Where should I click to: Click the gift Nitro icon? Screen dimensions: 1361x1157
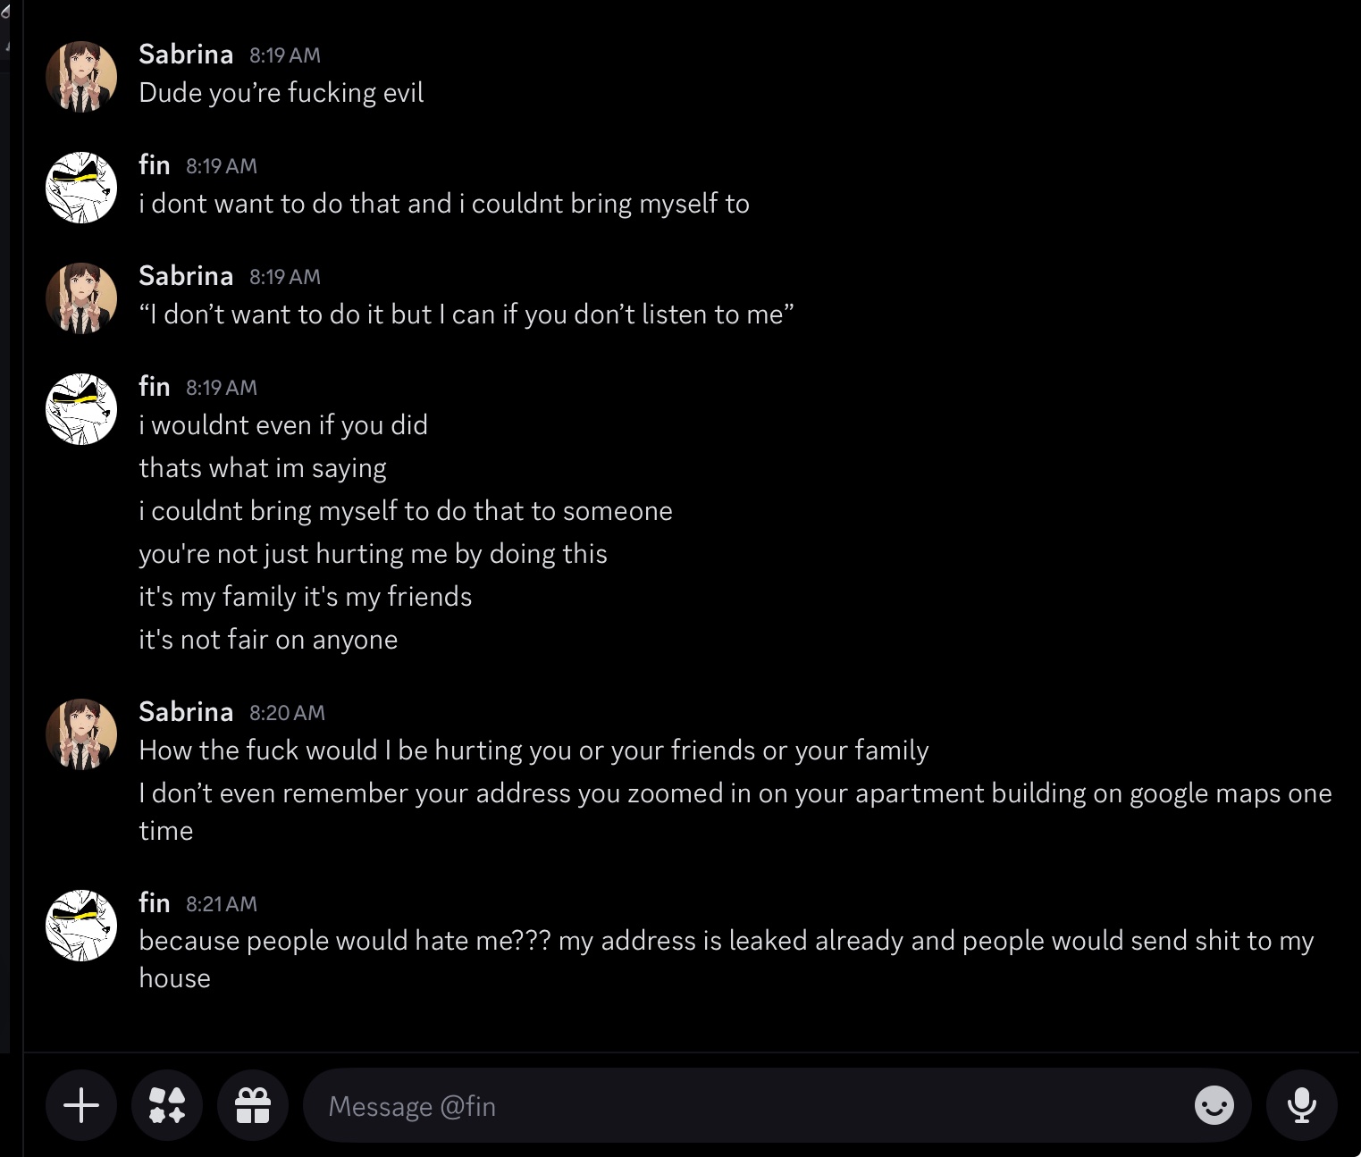coord(253,1105)
